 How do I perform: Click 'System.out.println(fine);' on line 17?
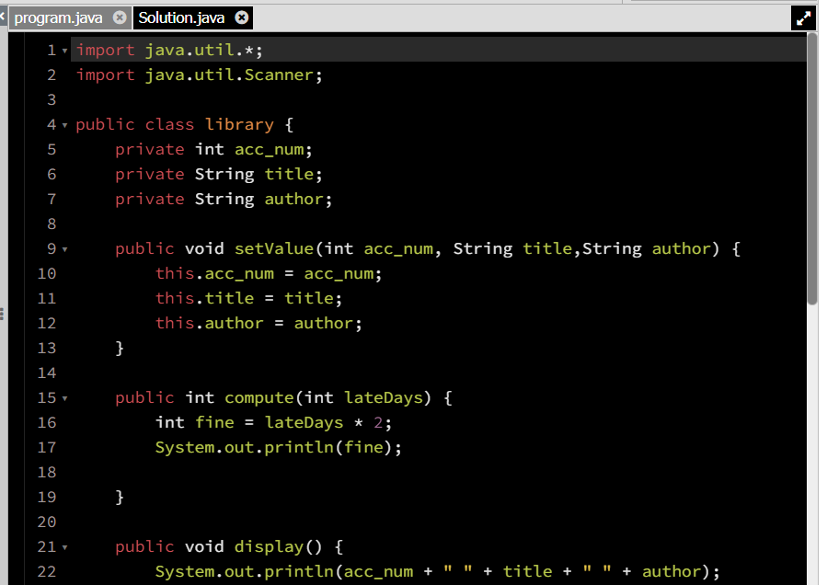tap(278, 448)
